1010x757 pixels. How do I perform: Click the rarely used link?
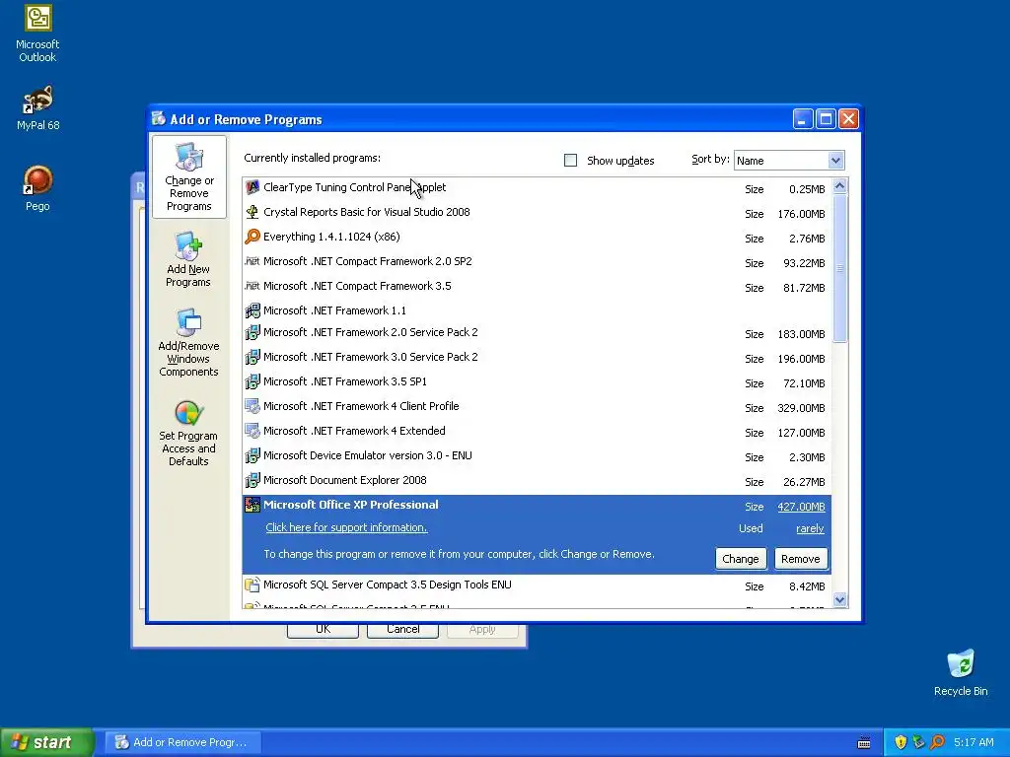tap(811, 528)
